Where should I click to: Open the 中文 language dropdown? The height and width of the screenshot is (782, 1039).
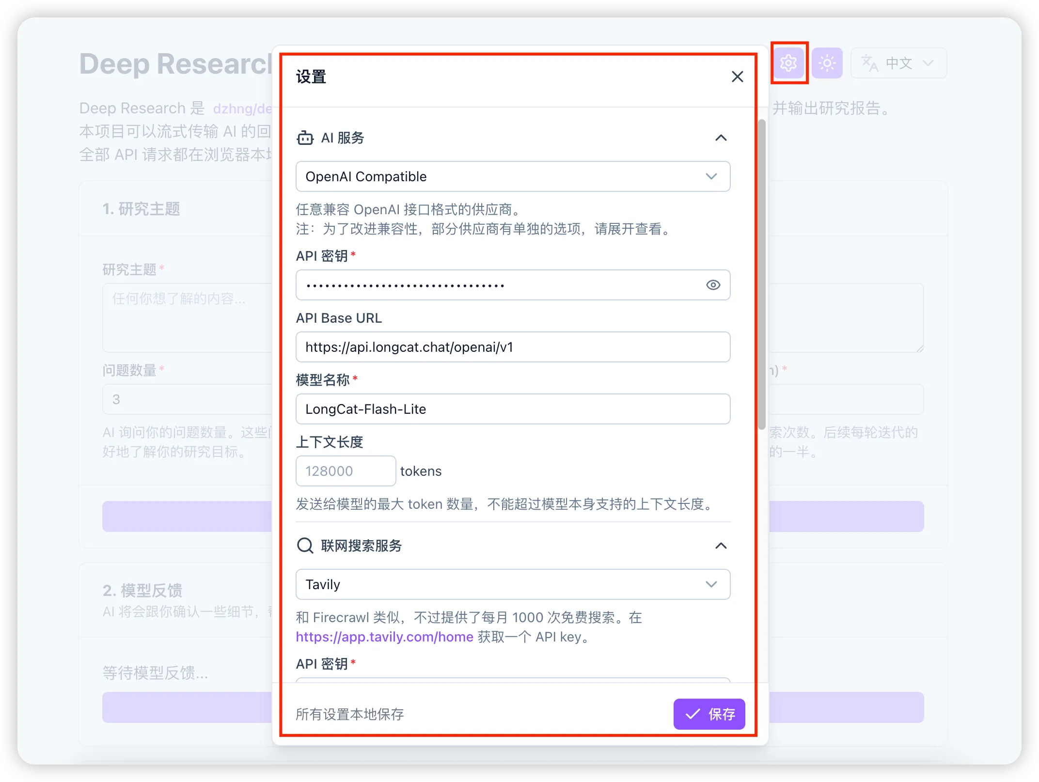(x=898, y=63)
